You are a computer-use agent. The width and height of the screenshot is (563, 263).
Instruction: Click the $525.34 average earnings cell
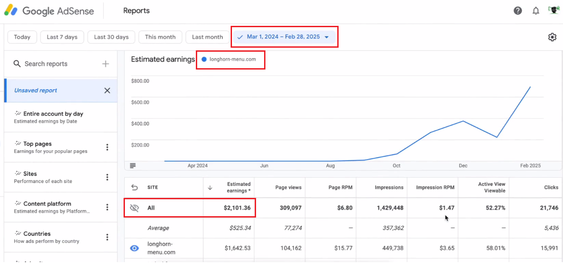pos(240,228)
